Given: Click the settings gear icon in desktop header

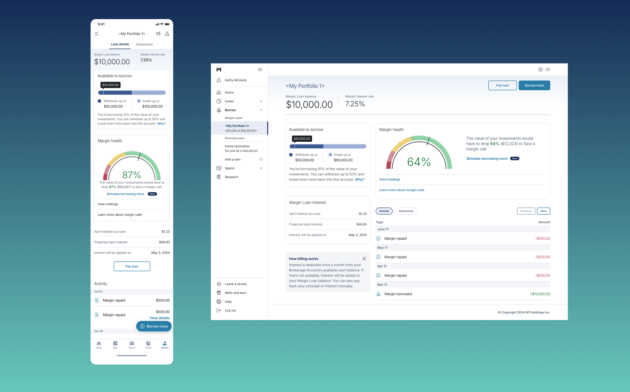Looking at the screenshot, I should pyautogui.click(x=540, y=69).
